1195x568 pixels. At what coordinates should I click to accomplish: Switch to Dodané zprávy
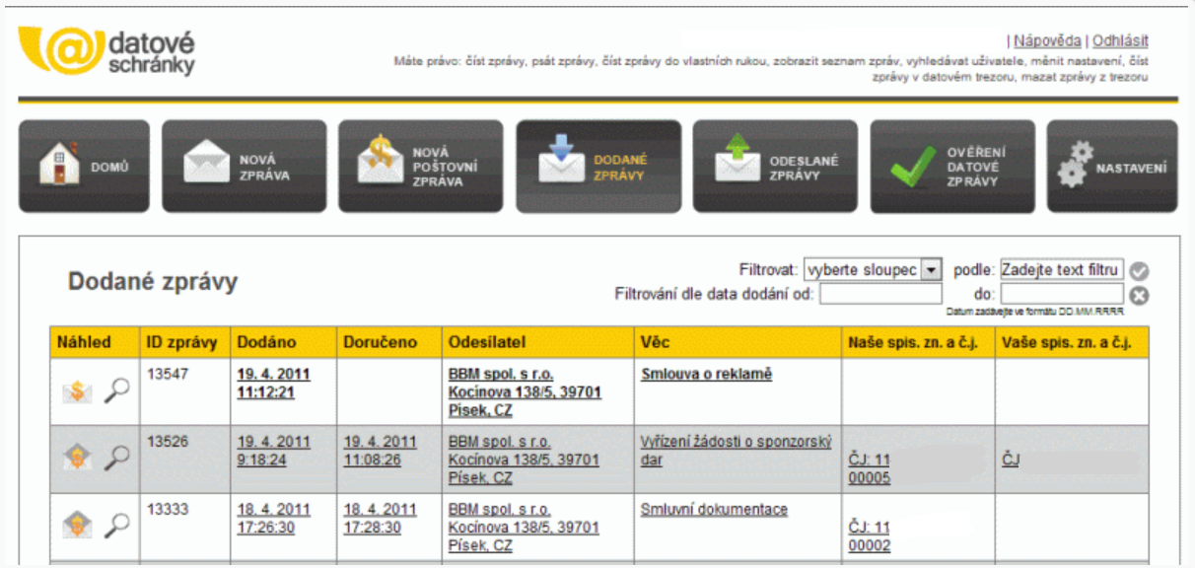click(598, 167)
